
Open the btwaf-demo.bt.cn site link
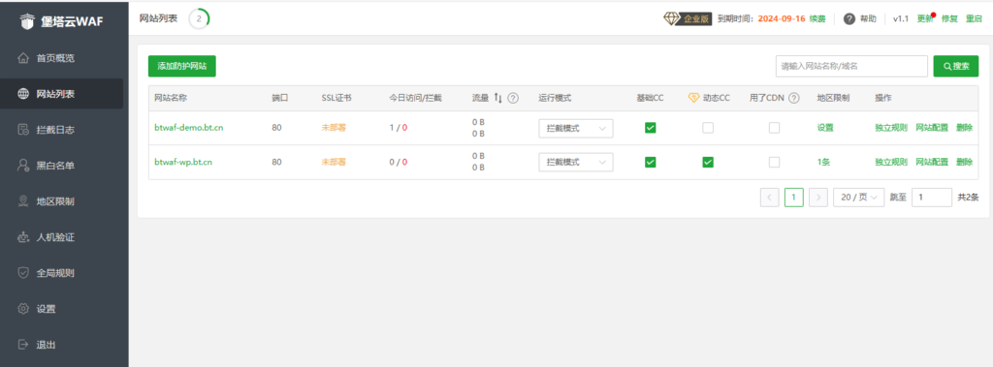(189, 128)
